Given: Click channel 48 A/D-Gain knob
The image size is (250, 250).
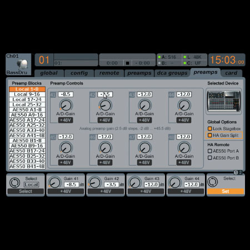Looking at the screenshot, I should pos(184,148).
